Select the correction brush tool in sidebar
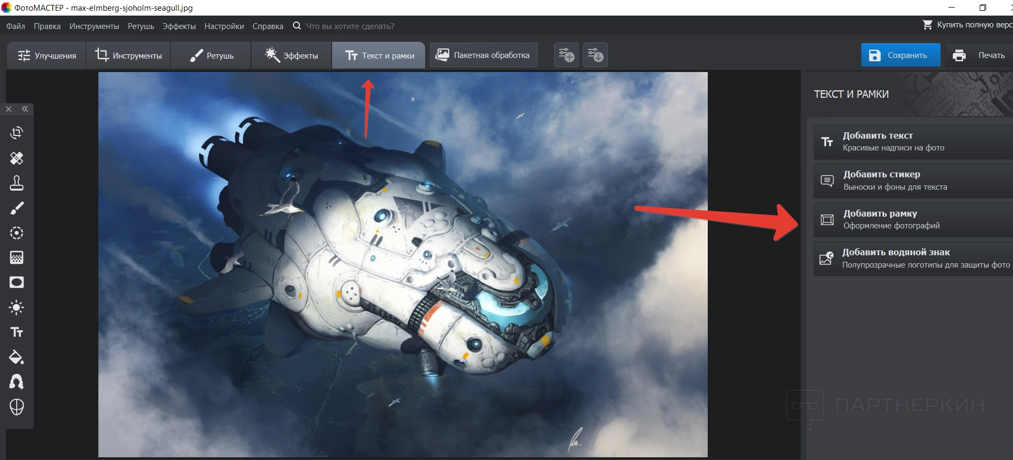The width and height of the screenshot is (1013, 460). click(x=17, y=208)
